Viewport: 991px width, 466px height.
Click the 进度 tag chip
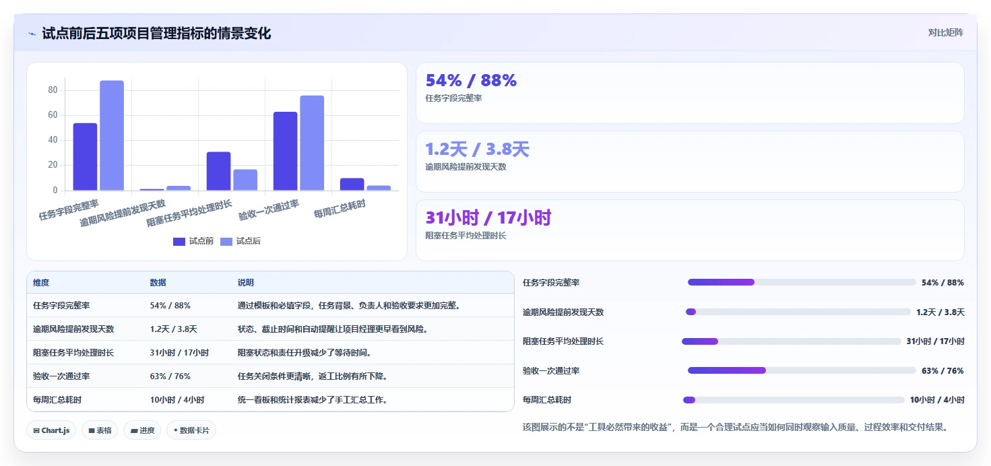142,430
